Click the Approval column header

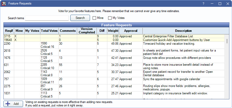131,31
